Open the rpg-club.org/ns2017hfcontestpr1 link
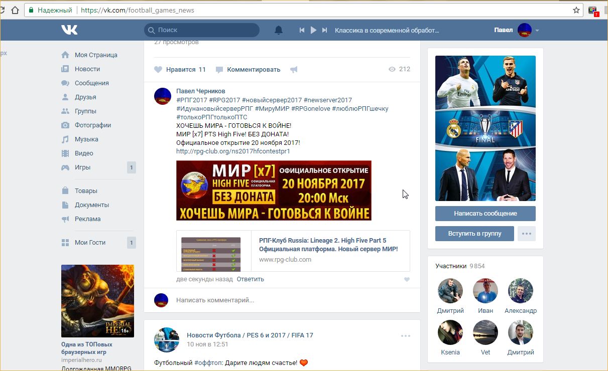The height and width of the screenshot is (371, 608). [x=233, y=151]
